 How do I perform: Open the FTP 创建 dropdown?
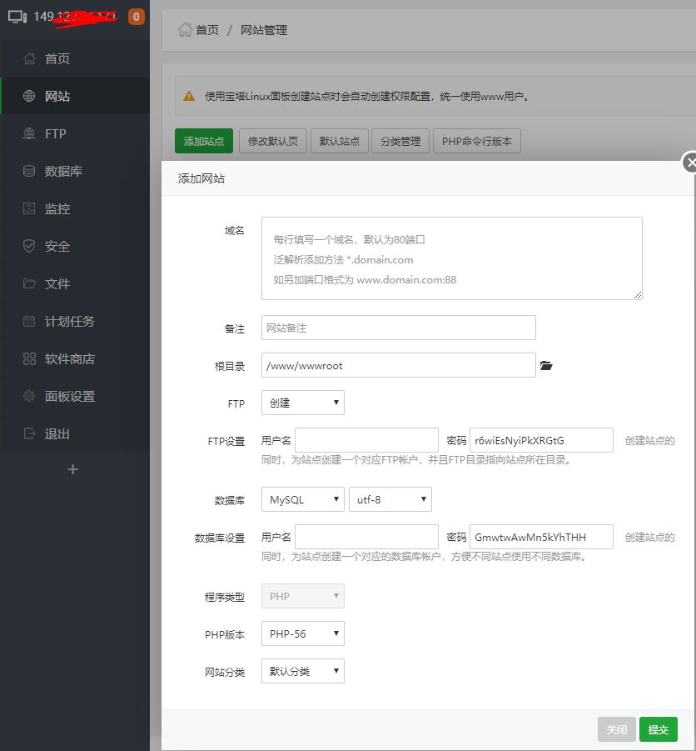pos(302,403)
